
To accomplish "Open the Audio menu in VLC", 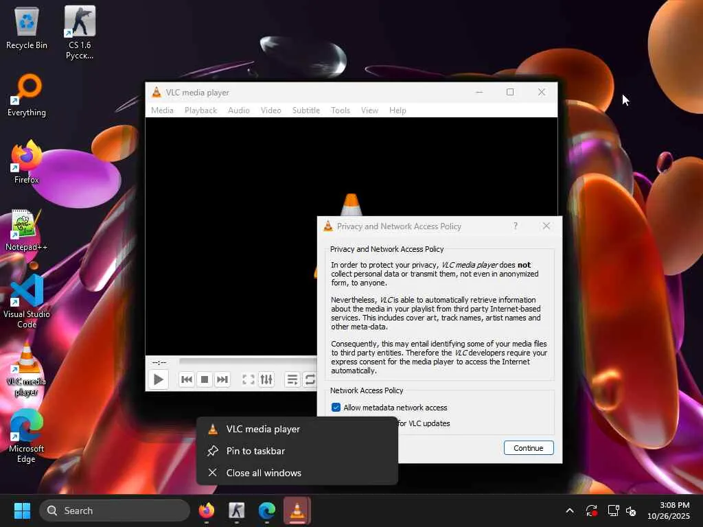I will (x=238, y=110).
